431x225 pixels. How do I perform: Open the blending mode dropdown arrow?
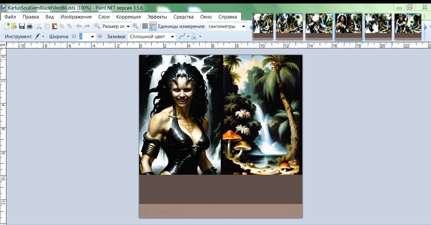click(200, 37)
